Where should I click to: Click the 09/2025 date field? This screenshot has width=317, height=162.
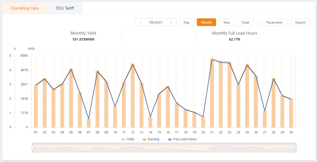(156, 22)
